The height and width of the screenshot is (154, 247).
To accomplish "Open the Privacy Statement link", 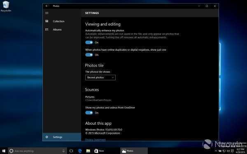I will [x=96, y=140].
